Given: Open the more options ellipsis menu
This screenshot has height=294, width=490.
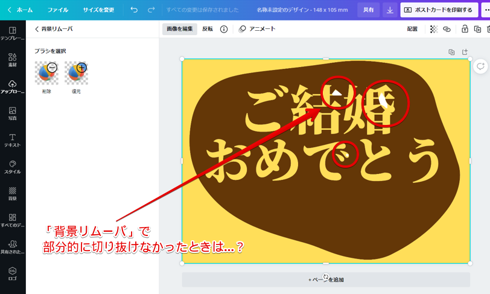Looking at the screenshot, I should 486,10.
